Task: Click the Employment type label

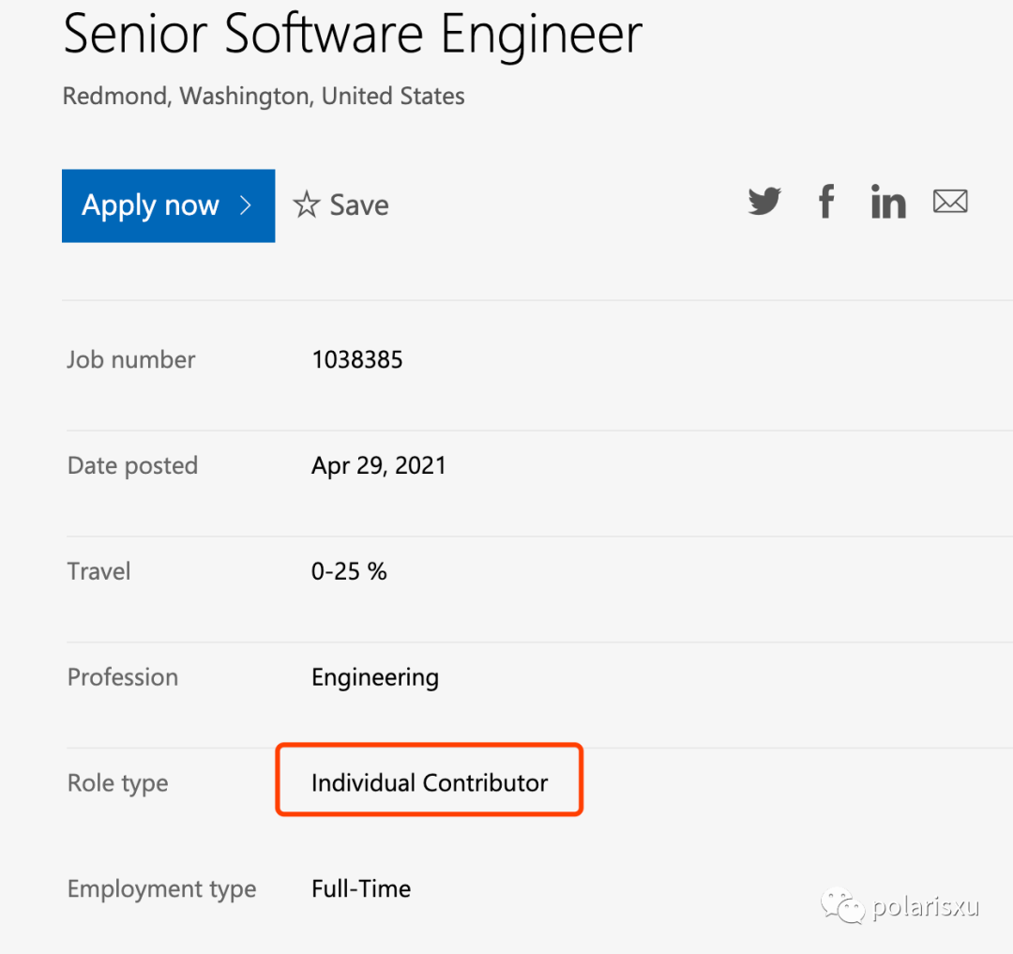Action: tap(162, 889)
